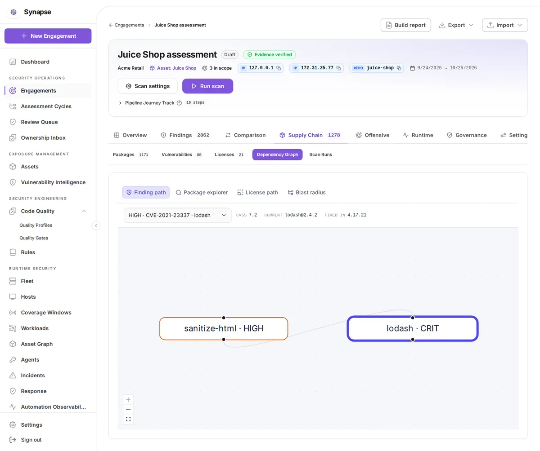Open Engagements in the sidebar
The image size is (540, 451).
[48, 90]
